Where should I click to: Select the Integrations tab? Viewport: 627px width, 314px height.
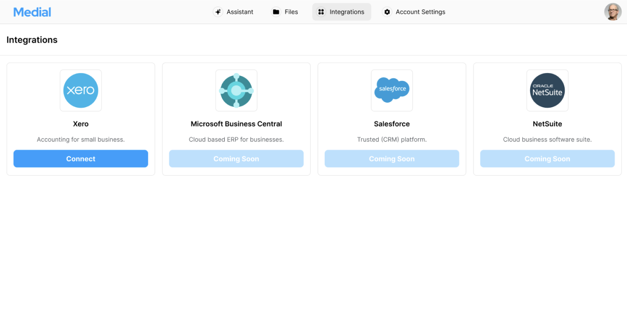coord(341,12)
